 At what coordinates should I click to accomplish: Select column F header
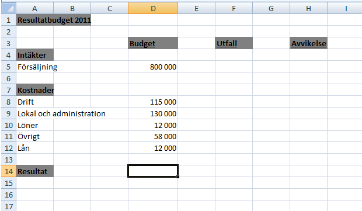[234, 9]
